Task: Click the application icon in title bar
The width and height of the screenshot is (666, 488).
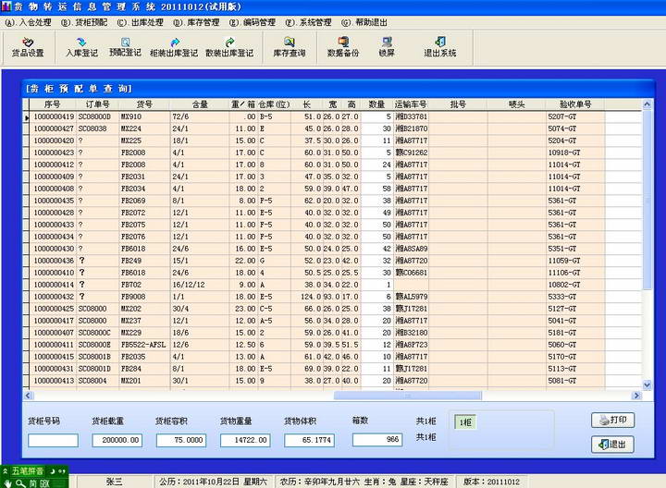Action: [x=6, y=6]
